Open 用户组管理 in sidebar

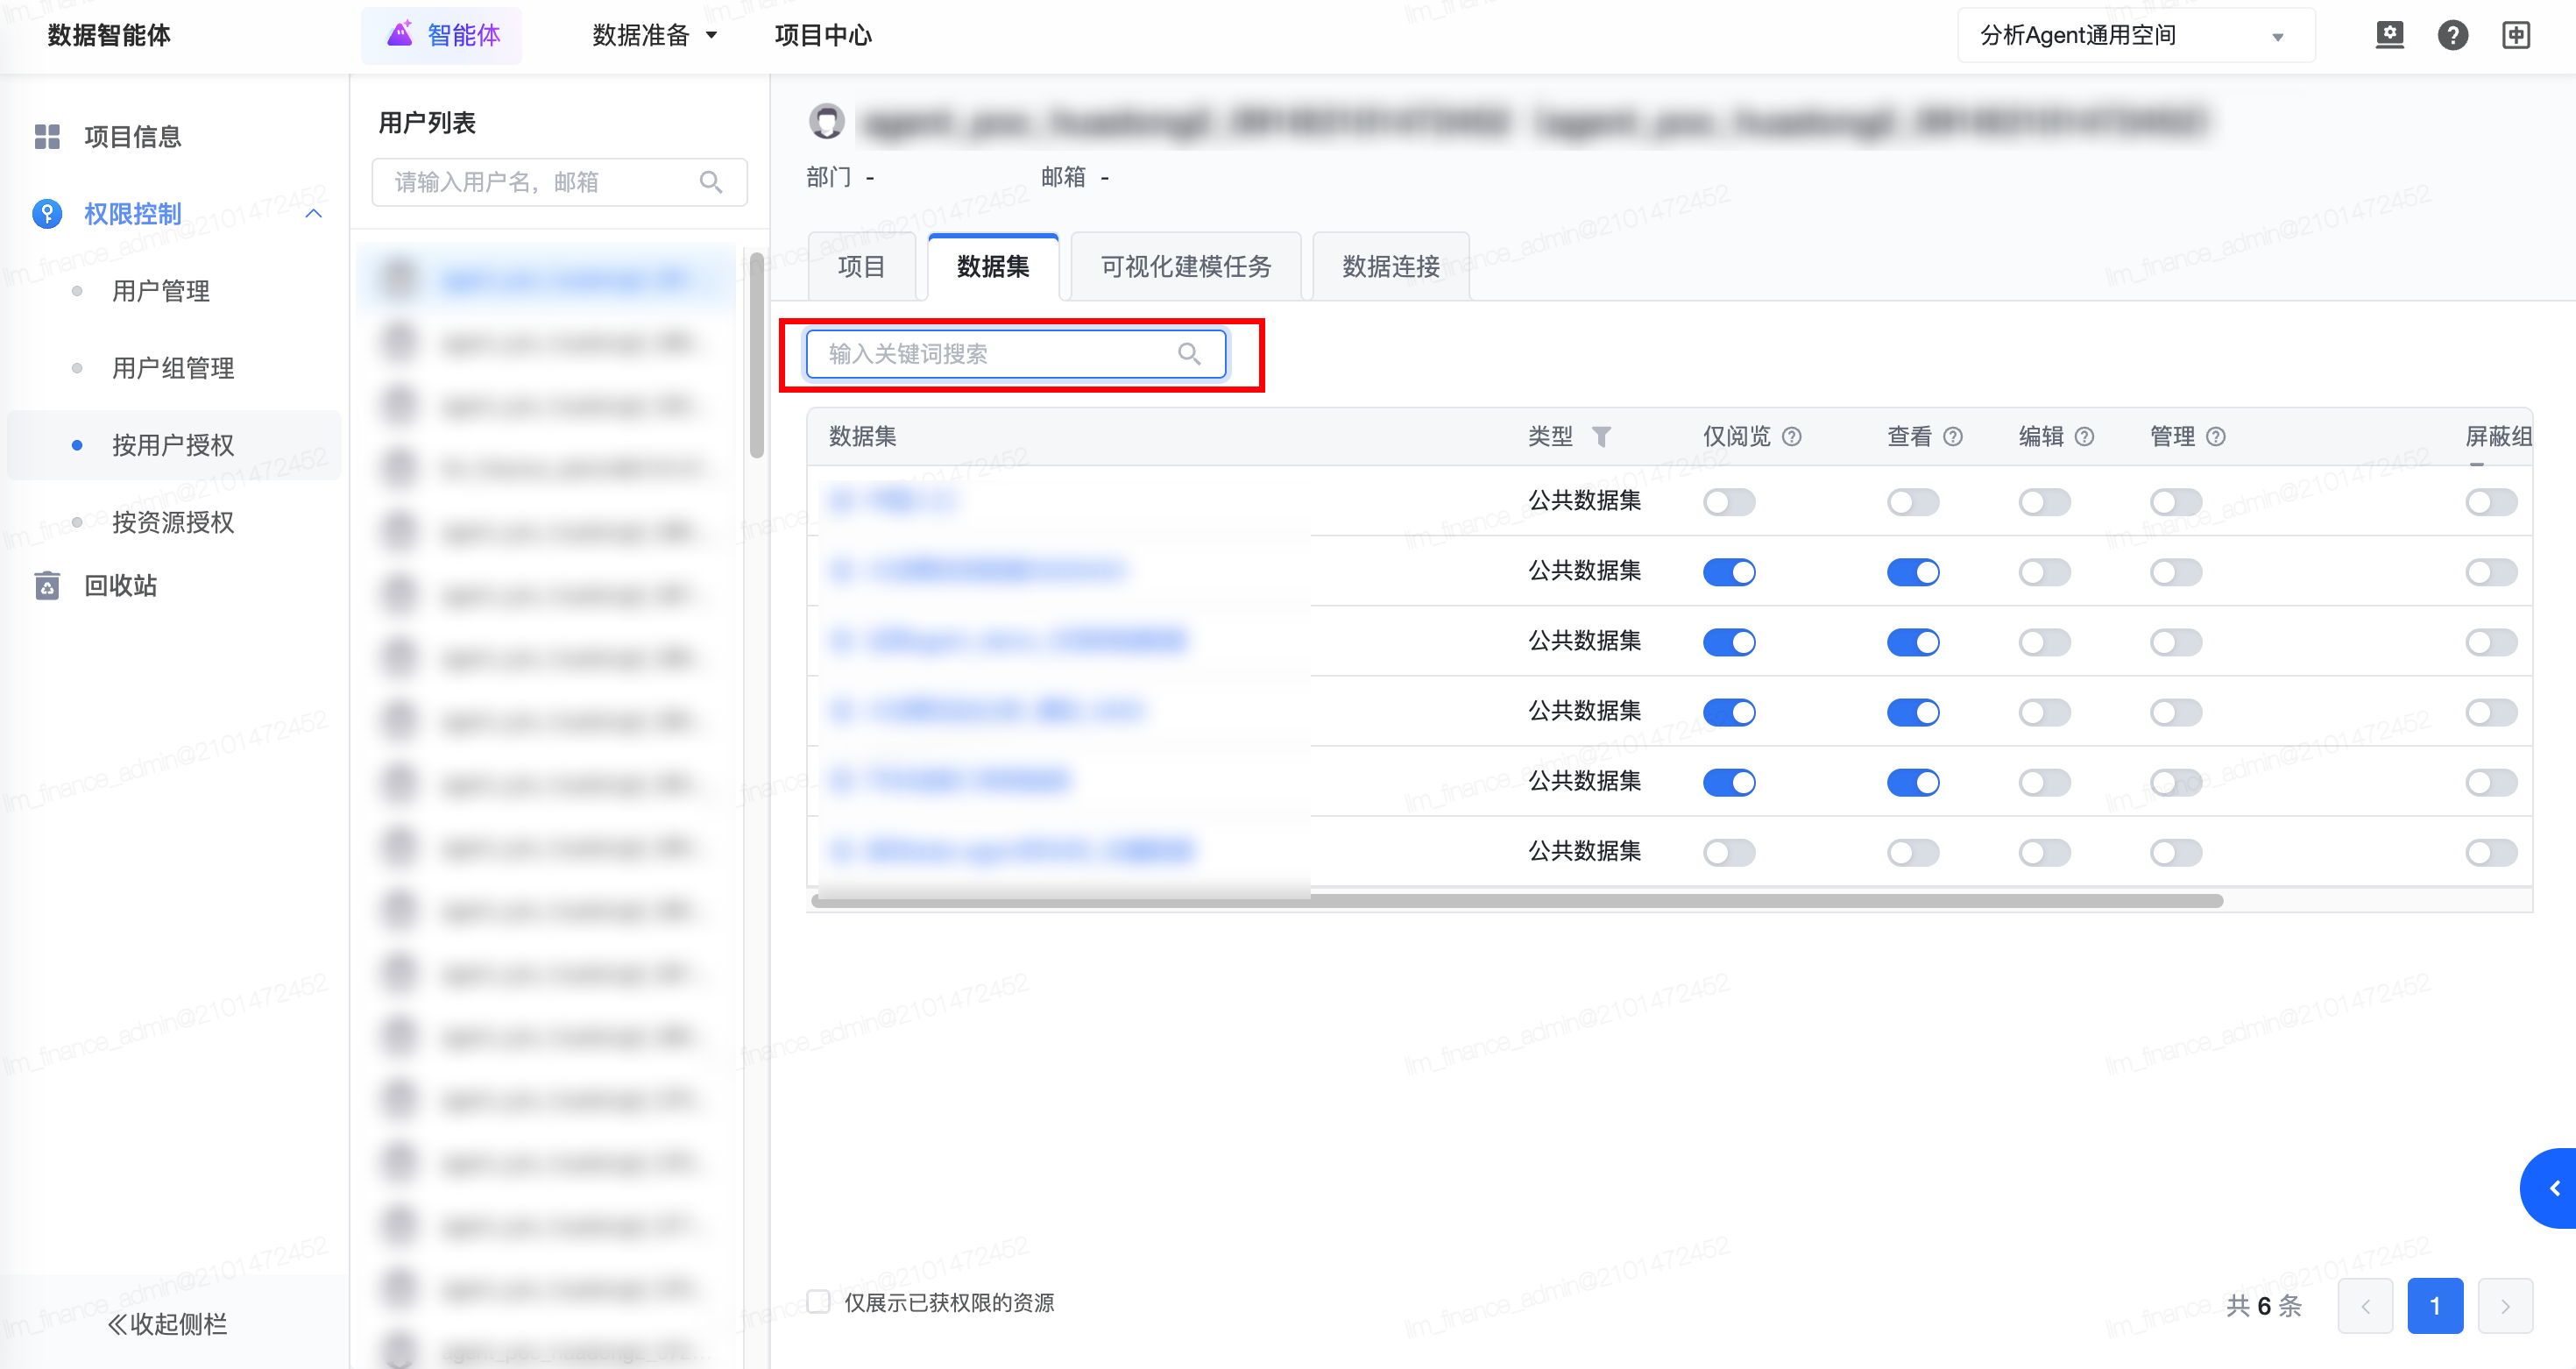point(173,368)
